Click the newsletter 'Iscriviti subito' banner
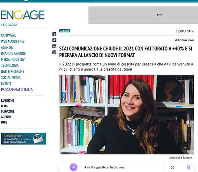198x172 pixels. (23, 139)
